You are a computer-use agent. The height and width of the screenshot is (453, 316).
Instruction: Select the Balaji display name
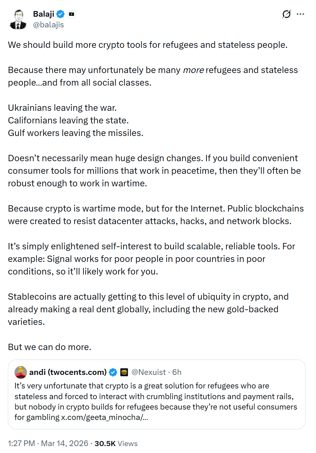point(44,14)
